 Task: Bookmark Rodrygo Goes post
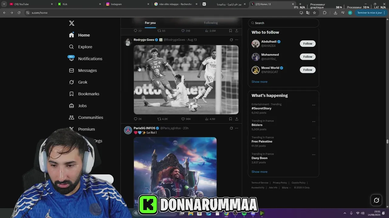[230, 119]
